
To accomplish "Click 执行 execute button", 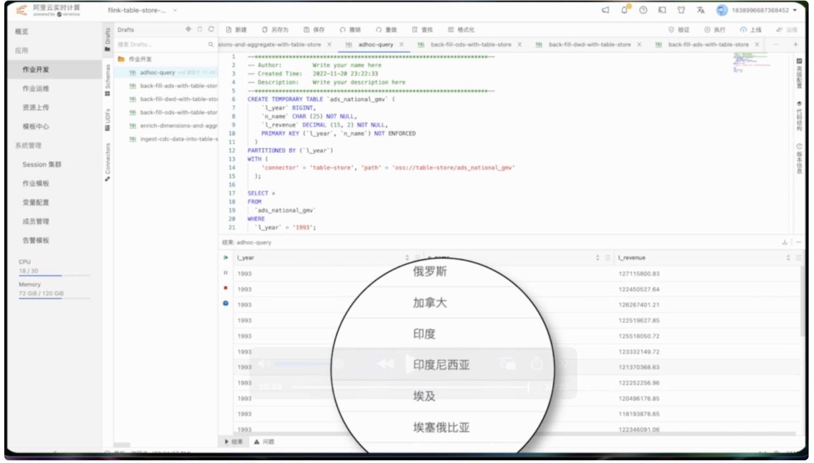I will click(x=715, y=30).
